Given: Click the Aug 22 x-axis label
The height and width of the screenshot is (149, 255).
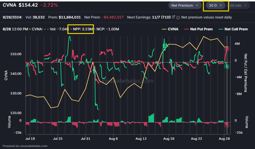Looking at the screenshot, I should tap(196, 139).
